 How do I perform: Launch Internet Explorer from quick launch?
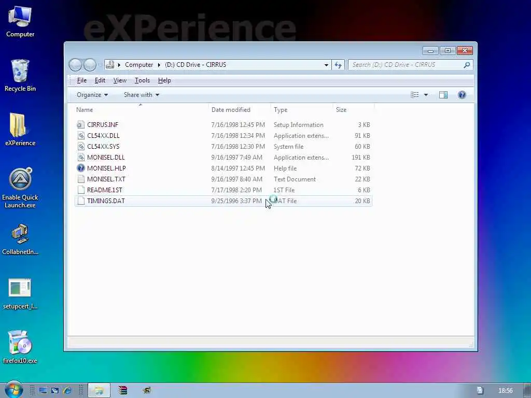point(67,391)
